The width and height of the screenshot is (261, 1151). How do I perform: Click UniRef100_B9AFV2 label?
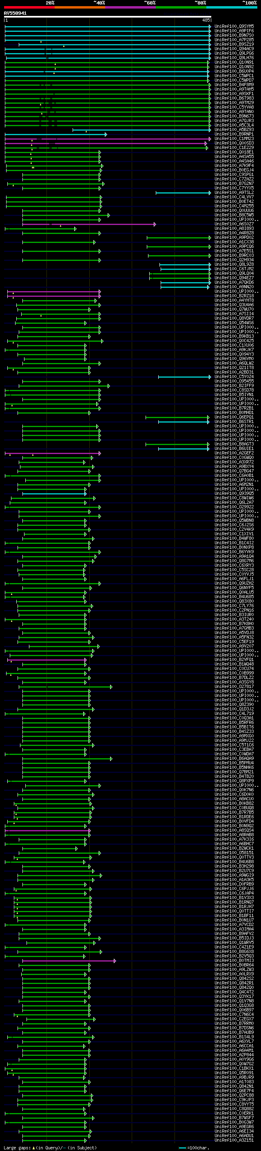(234, 933)
